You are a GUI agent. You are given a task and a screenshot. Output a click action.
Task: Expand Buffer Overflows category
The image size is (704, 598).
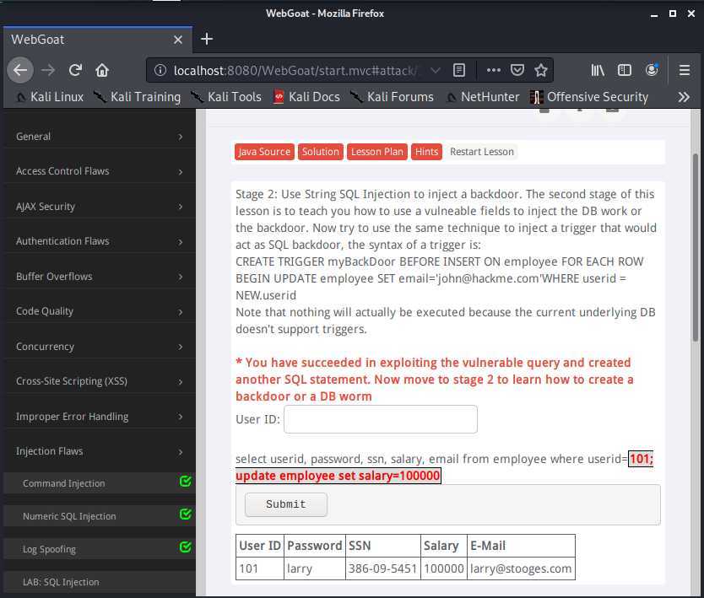100,277
